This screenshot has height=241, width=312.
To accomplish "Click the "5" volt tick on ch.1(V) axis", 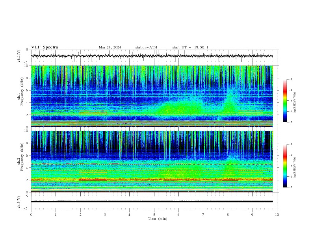I will tap(27, 50).
